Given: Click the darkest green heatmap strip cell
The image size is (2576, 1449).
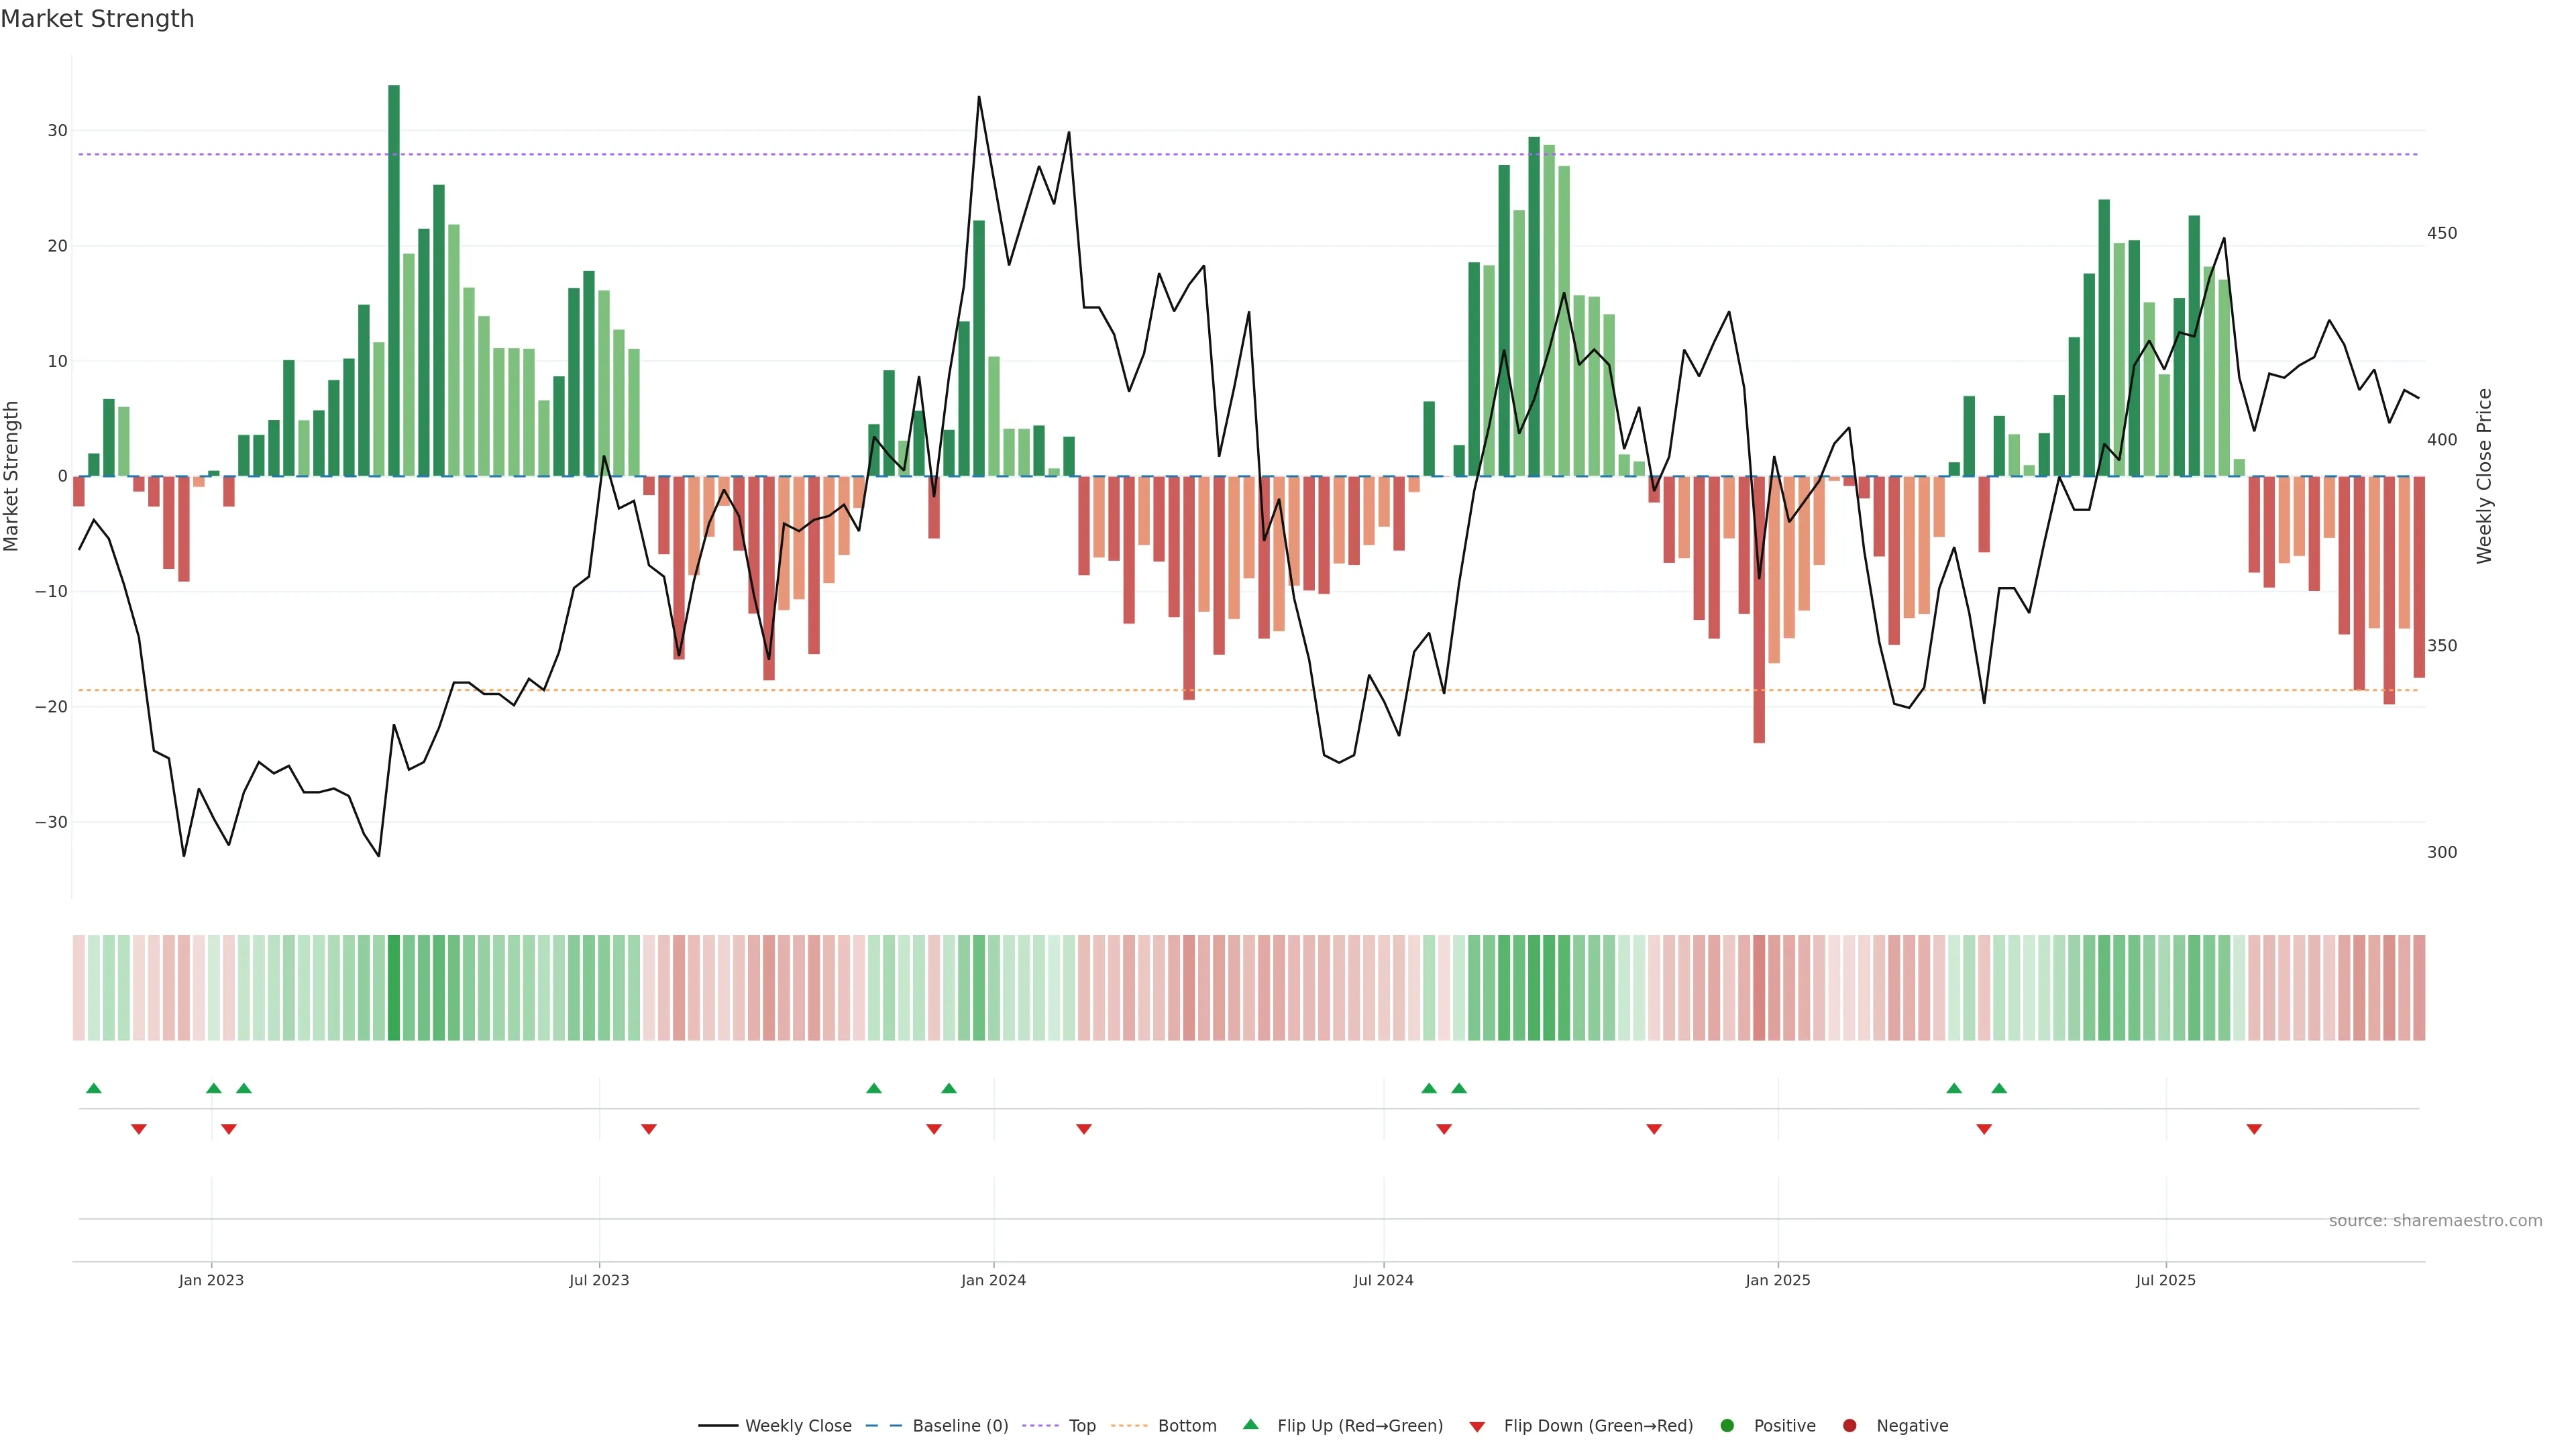Looking at the screenshot, I should [394, 988].
